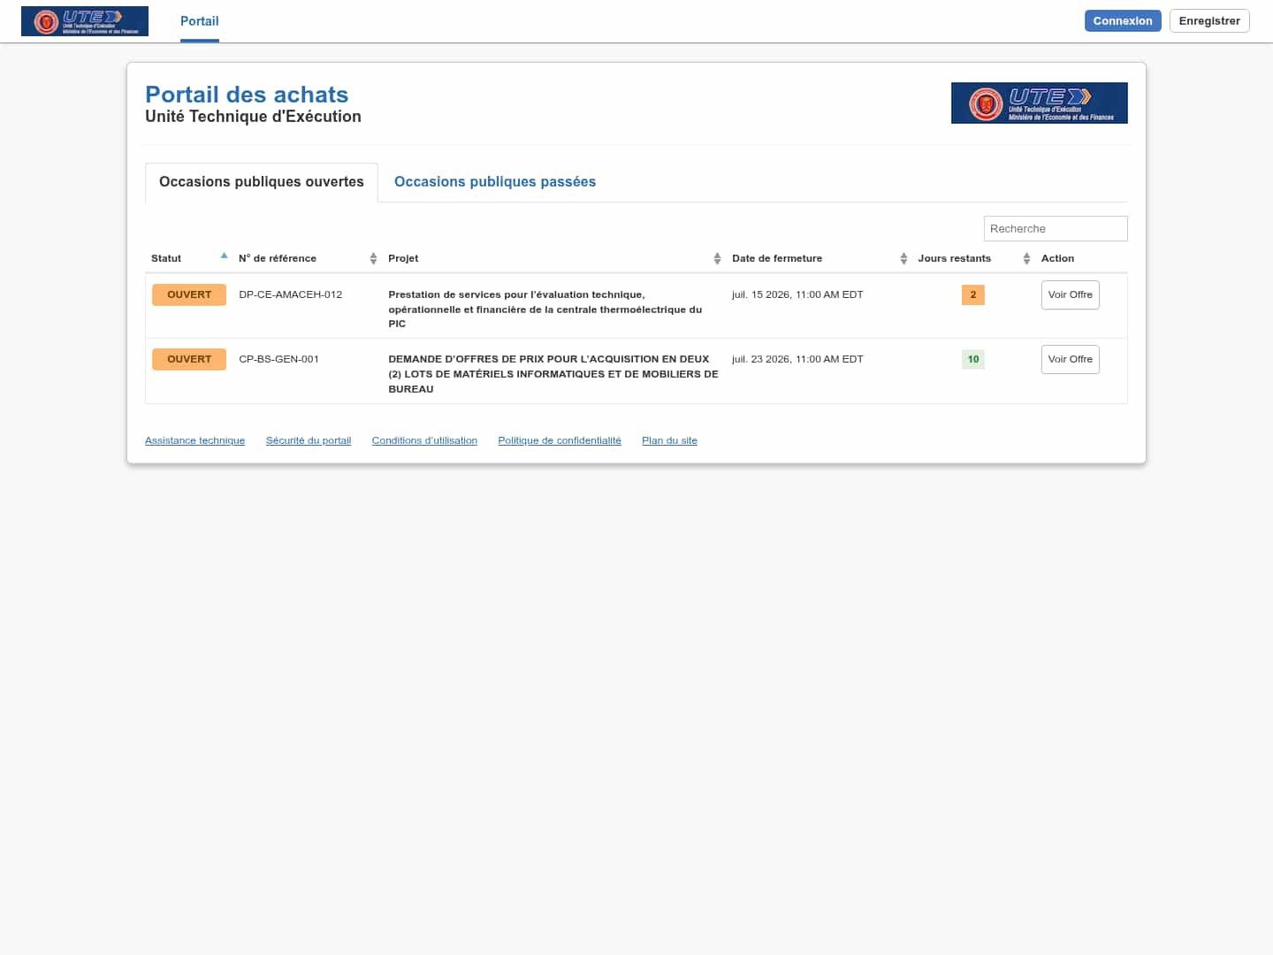The width and height of the screenshot is (1273, 955).
Task: Click the 'Portail des achats' heading
Action: 247,95
